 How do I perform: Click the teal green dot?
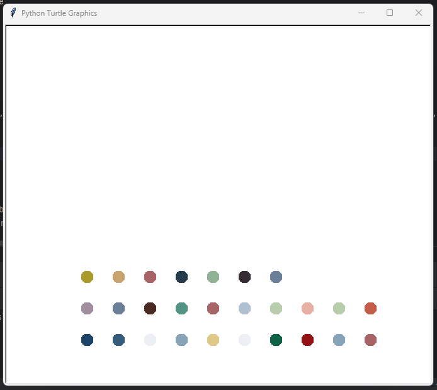click(181, 309)
